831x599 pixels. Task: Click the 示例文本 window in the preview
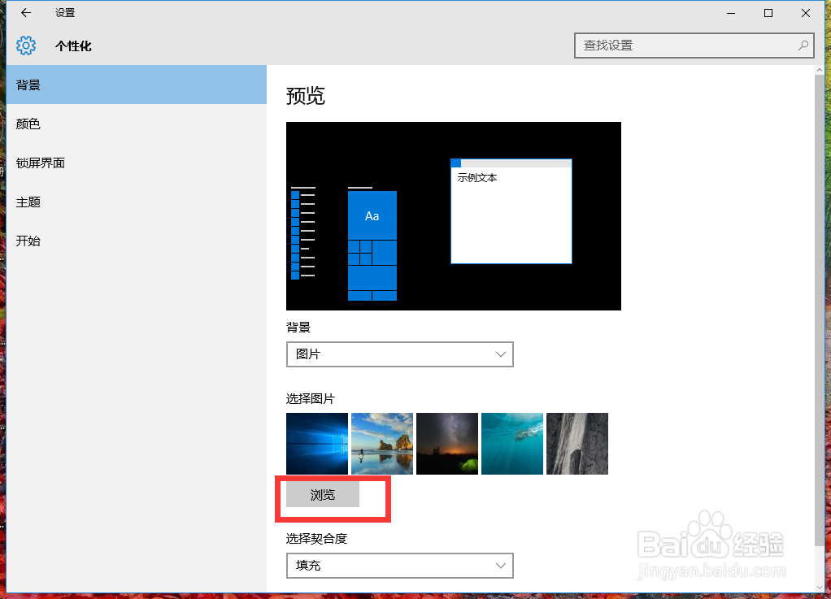pyautogui.click(x=511, y=211)
